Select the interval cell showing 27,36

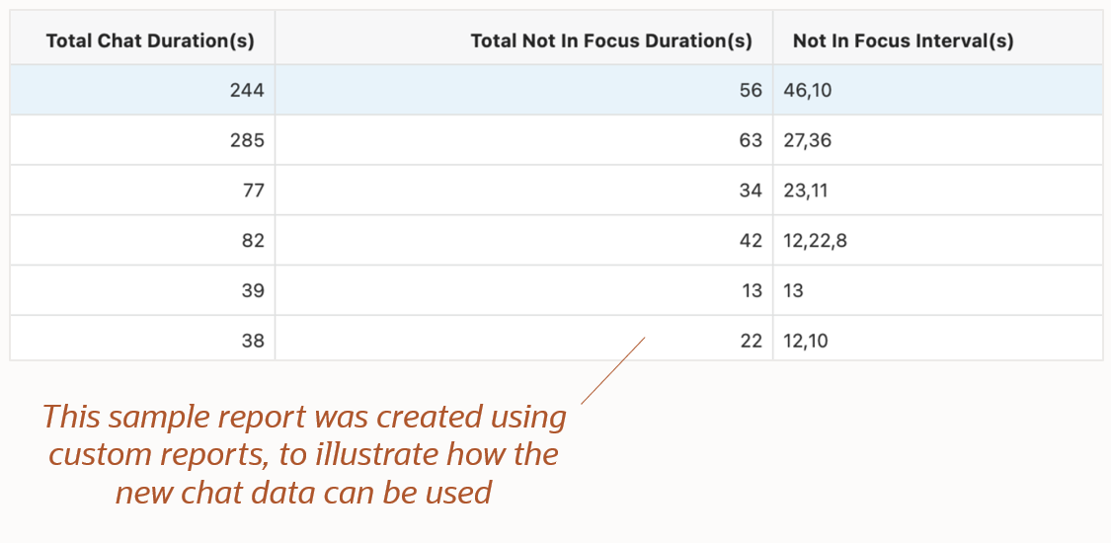click(808, 140)
